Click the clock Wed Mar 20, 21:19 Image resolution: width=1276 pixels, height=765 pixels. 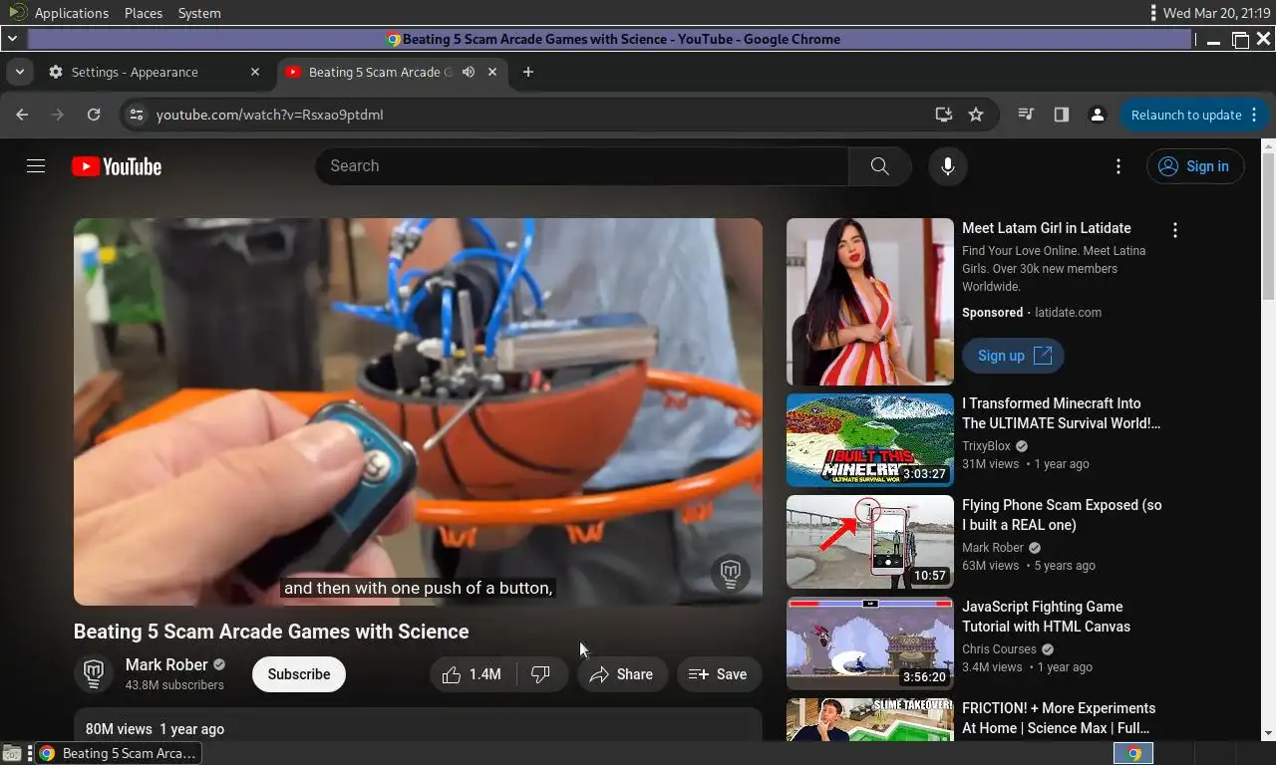pos(1216,13)
